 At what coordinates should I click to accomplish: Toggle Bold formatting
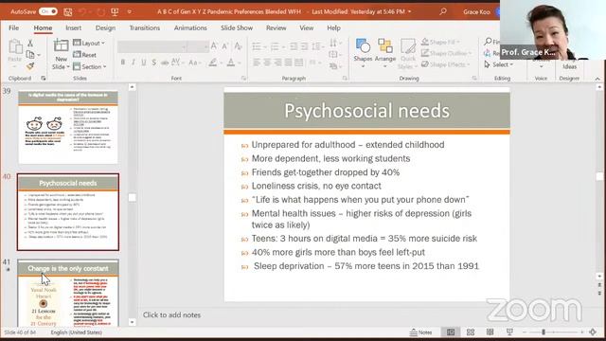(123, 63)
